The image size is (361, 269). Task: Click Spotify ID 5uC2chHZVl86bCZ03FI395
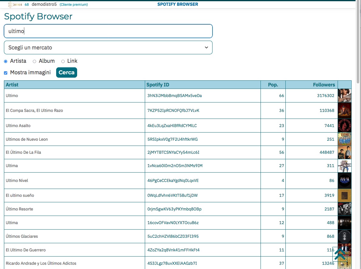coord(173,236)
